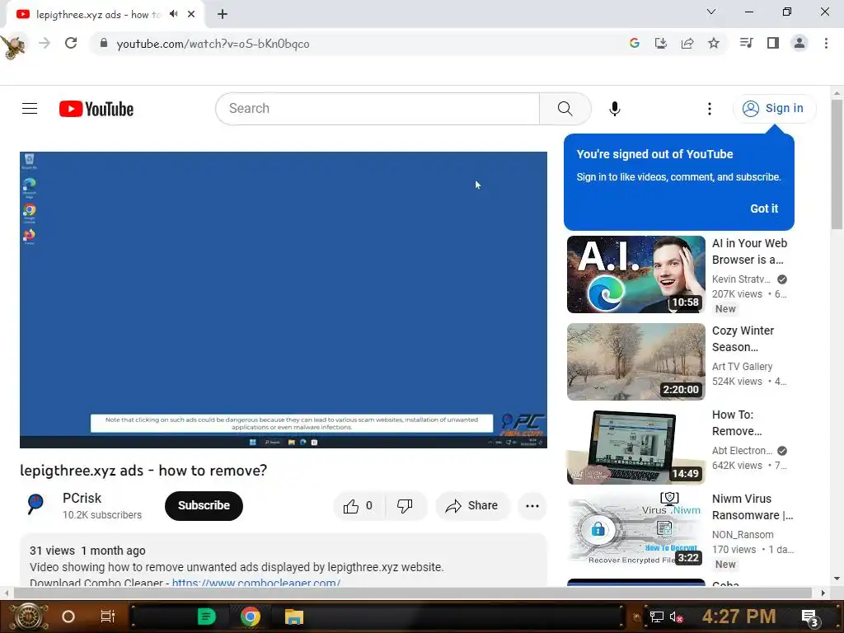Click scrollbar down arrow on the right
The width and height of the screenshot is (844, 633).
point(837,579)
